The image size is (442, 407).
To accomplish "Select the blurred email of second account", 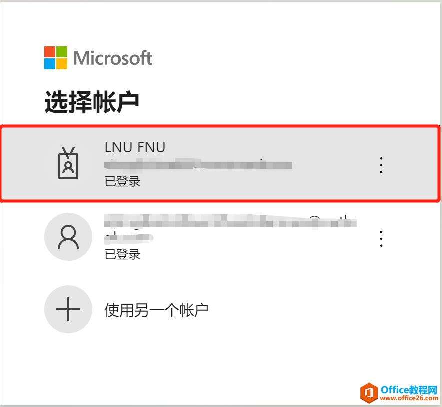I will click(230, 221).
